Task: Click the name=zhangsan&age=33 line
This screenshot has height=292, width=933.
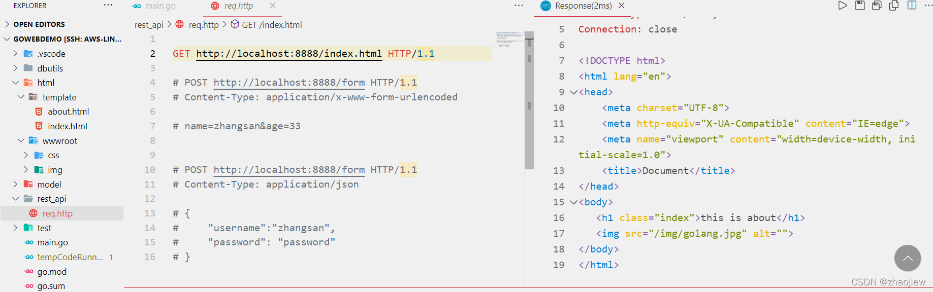Action: point(237,126)
